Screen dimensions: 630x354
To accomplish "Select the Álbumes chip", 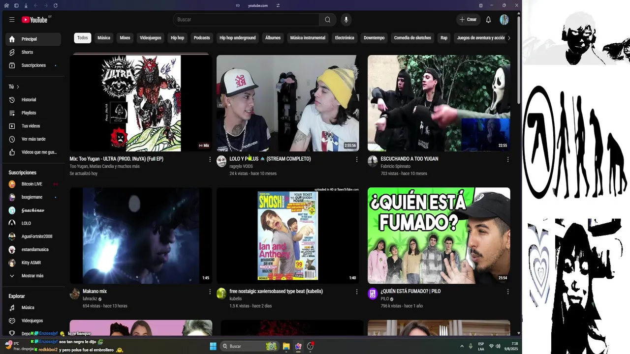I will (x=273, y=38).
